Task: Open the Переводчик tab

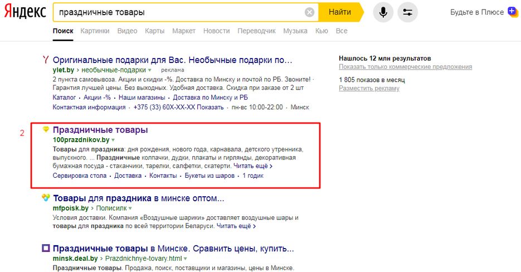Action: click(x=256, y=31)
